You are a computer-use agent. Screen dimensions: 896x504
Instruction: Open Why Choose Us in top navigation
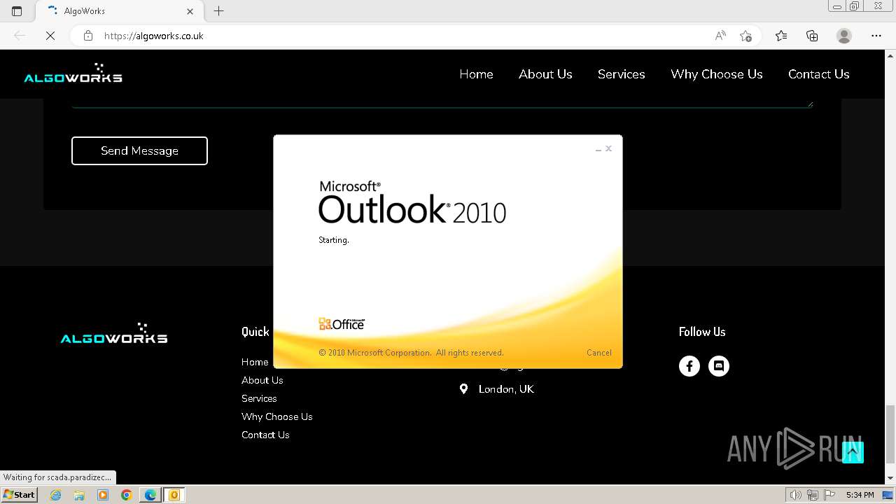pos(717,74)
